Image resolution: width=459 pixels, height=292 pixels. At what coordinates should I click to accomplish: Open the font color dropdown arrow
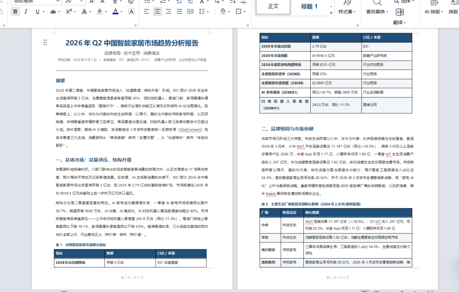pyautogui.click(x=122, y=12)
